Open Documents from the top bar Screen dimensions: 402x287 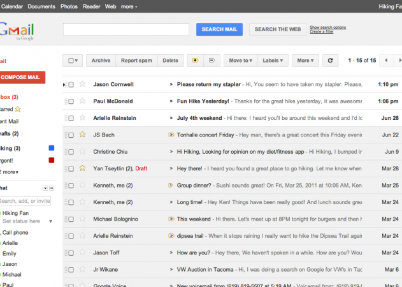click(41, 6)
